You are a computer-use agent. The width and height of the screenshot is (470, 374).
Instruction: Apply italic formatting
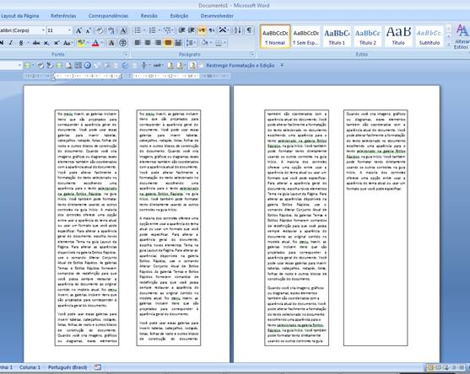click(x=11, y=43)
